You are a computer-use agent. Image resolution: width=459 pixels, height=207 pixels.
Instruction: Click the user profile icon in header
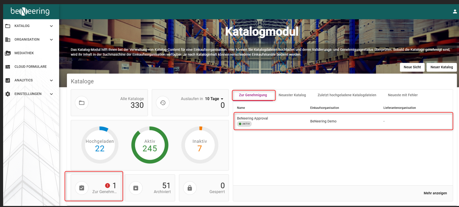tap(455, 11)
